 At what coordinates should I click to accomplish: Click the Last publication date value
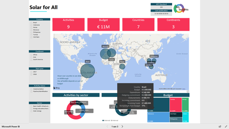click(161, 14)
